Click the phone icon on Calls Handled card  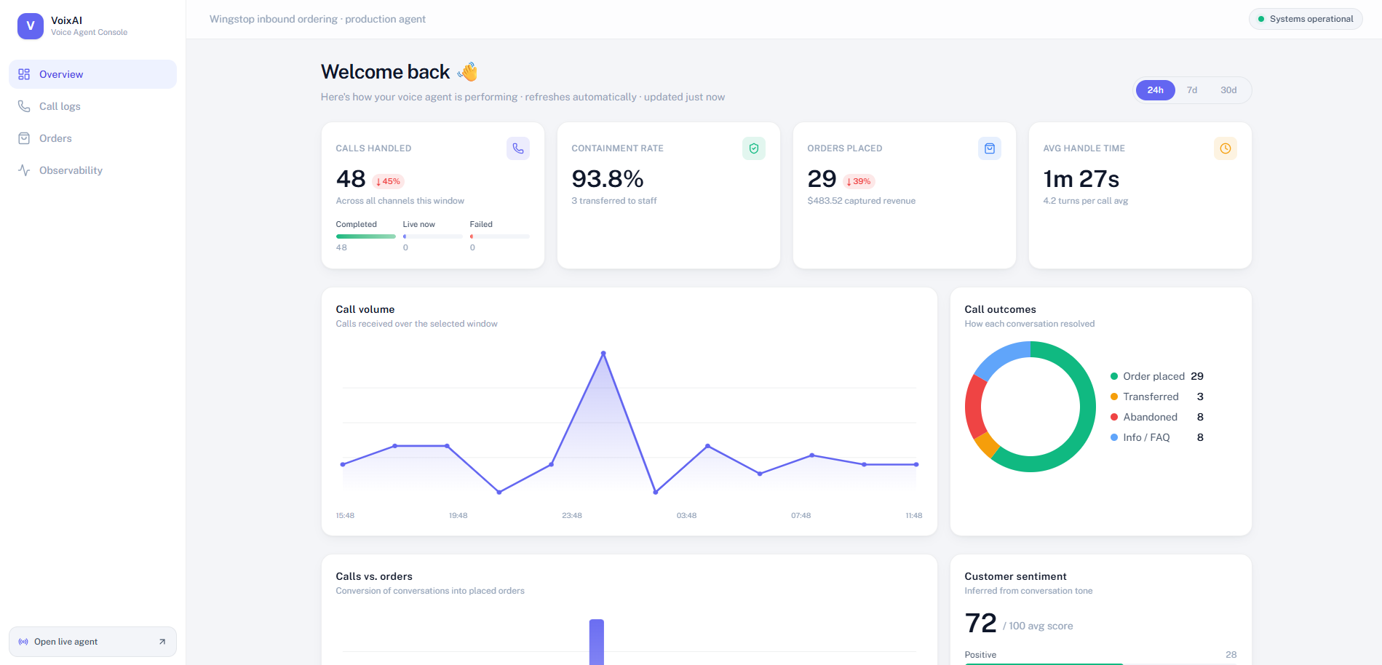[518, 148]
